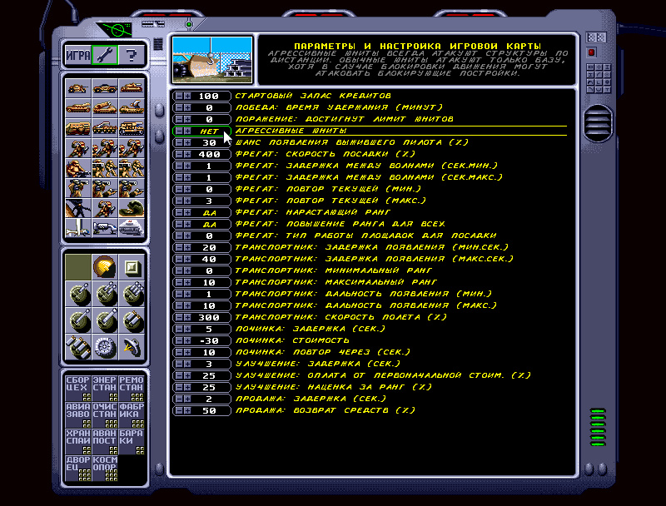Select the double-barrel gun turret
Image resolution: width=666 pixels, height=506 pixels.
click(105, 294)
